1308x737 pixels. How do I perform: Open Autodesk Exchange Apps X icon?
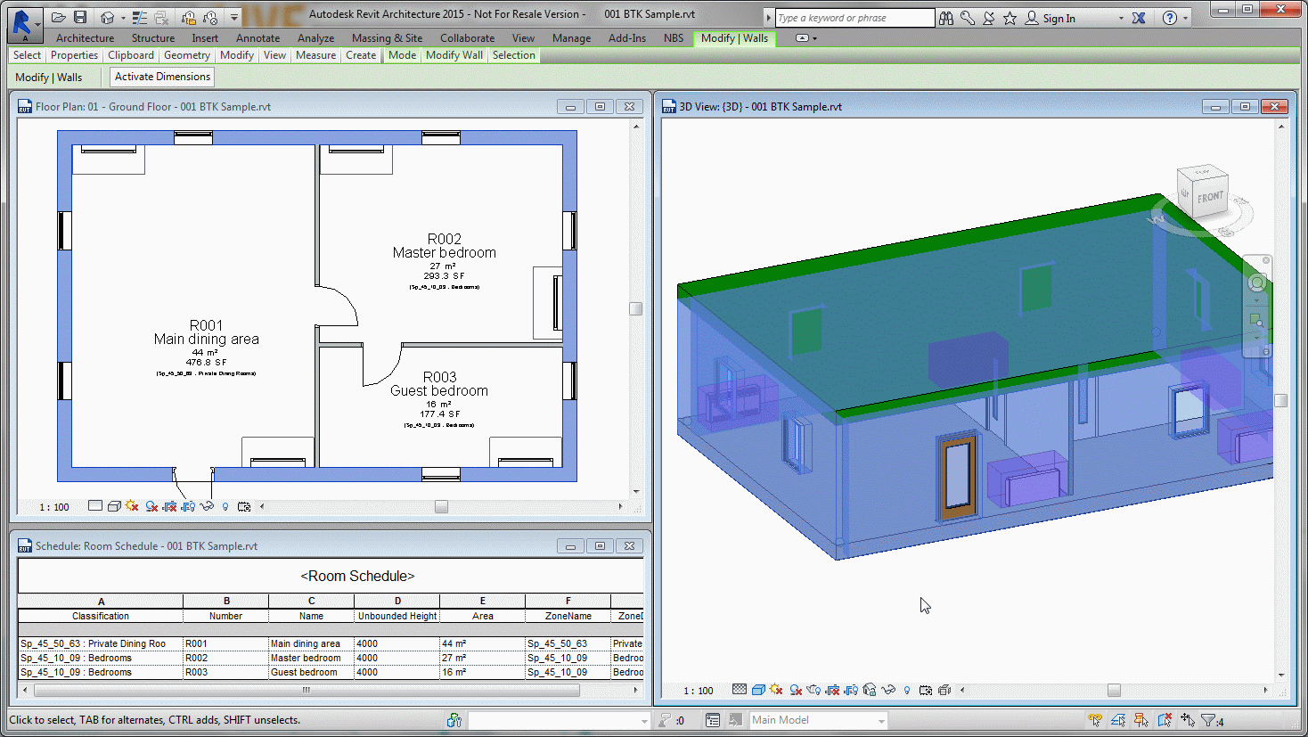[x=1139, y=18]
